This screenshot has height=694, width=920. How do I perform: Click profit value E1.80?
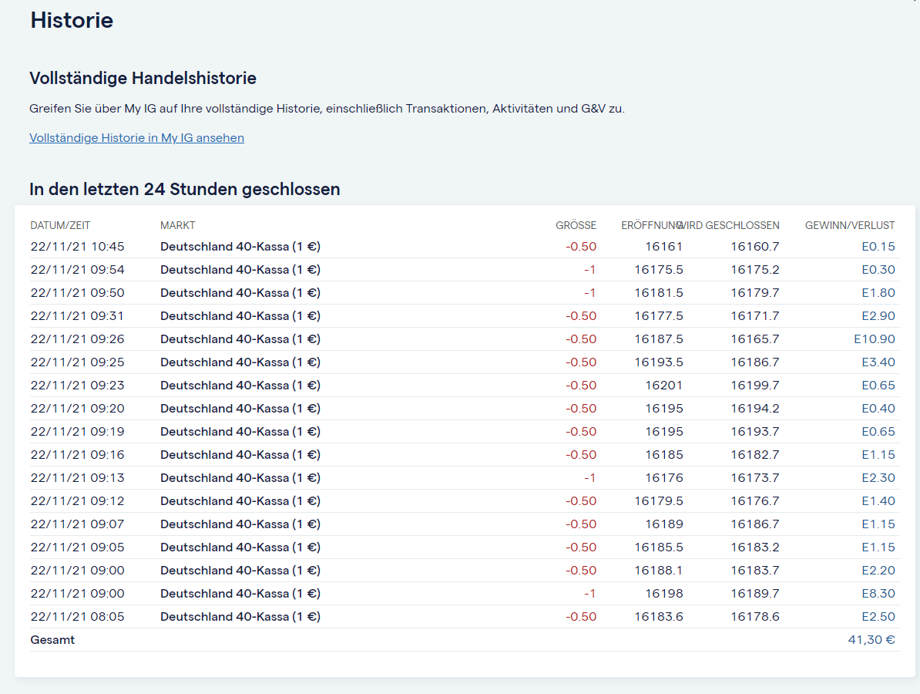(x=878, y=293)
